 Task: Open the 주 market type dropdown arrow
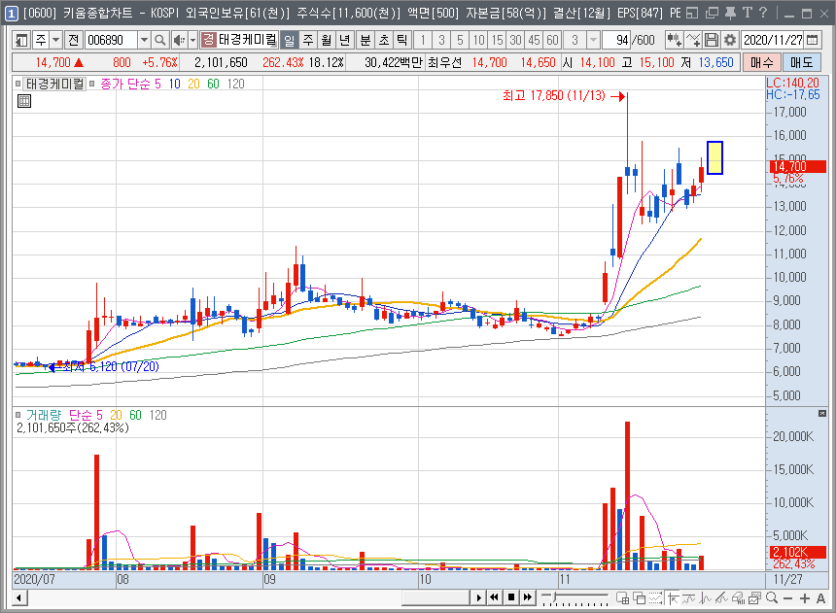click(56, 40)
